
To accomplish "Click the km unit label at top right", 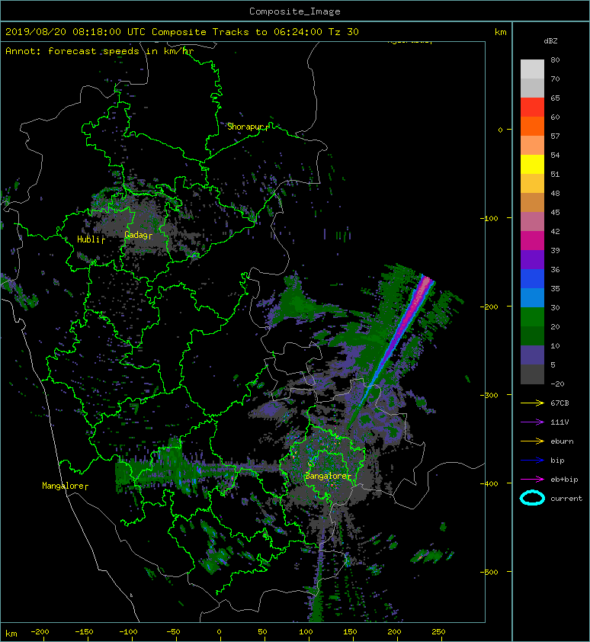I will click(x=501, y=32).
